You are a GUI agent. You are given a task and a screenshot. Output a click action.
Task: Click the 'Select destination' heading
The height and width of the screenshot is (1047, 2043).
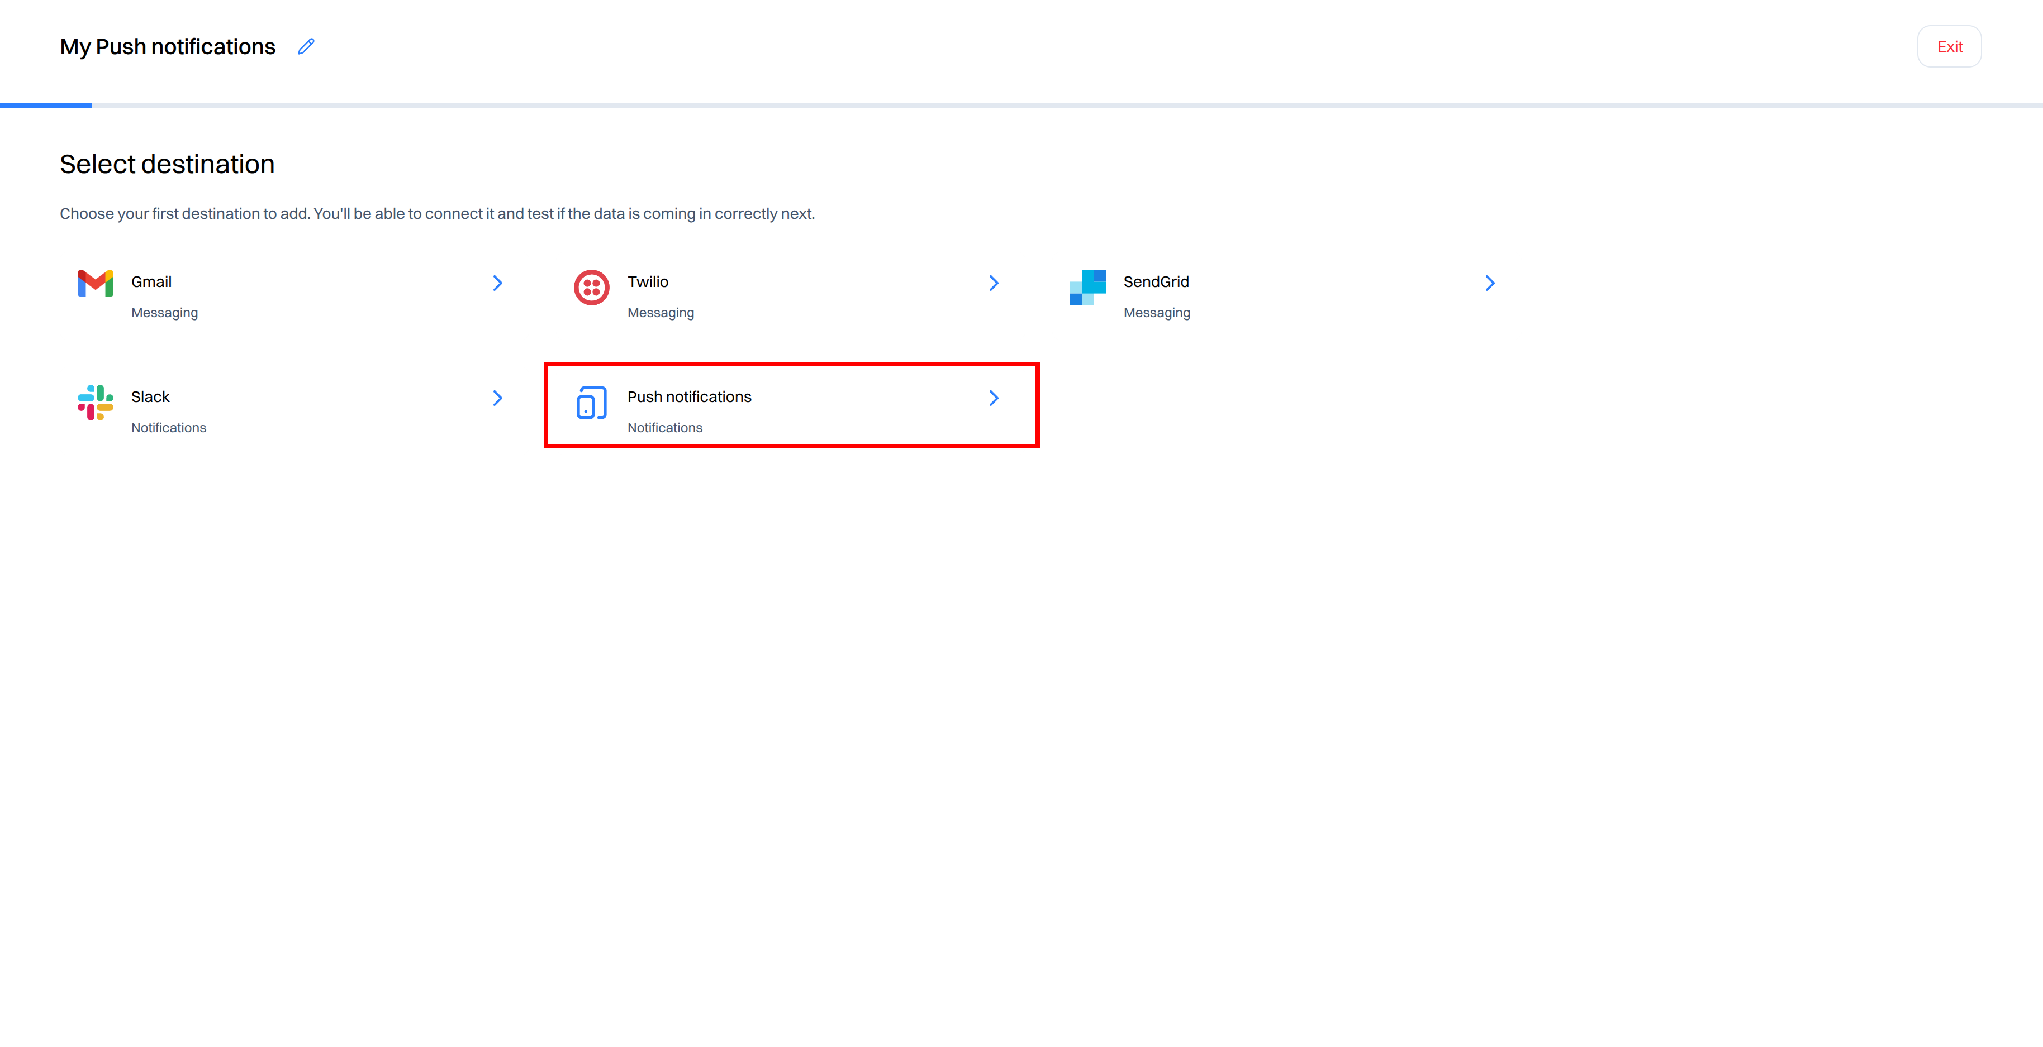tap(167, 164)
